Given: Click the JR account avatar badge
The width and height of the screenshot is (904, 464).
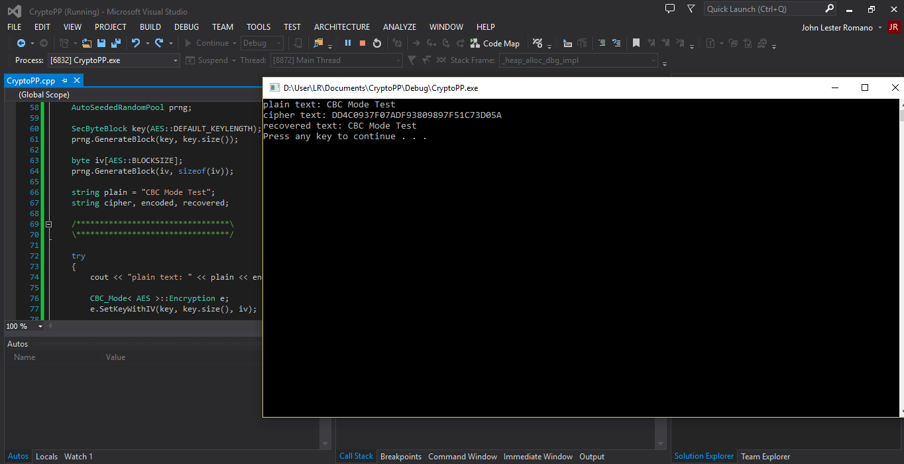Looking at the screenshot, I should coord(894,27).
